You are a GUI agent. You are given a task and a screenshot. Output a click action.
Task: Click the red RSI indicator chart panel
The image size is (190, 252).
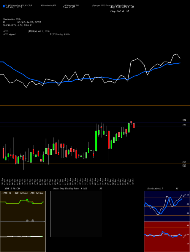coord(167,237)
